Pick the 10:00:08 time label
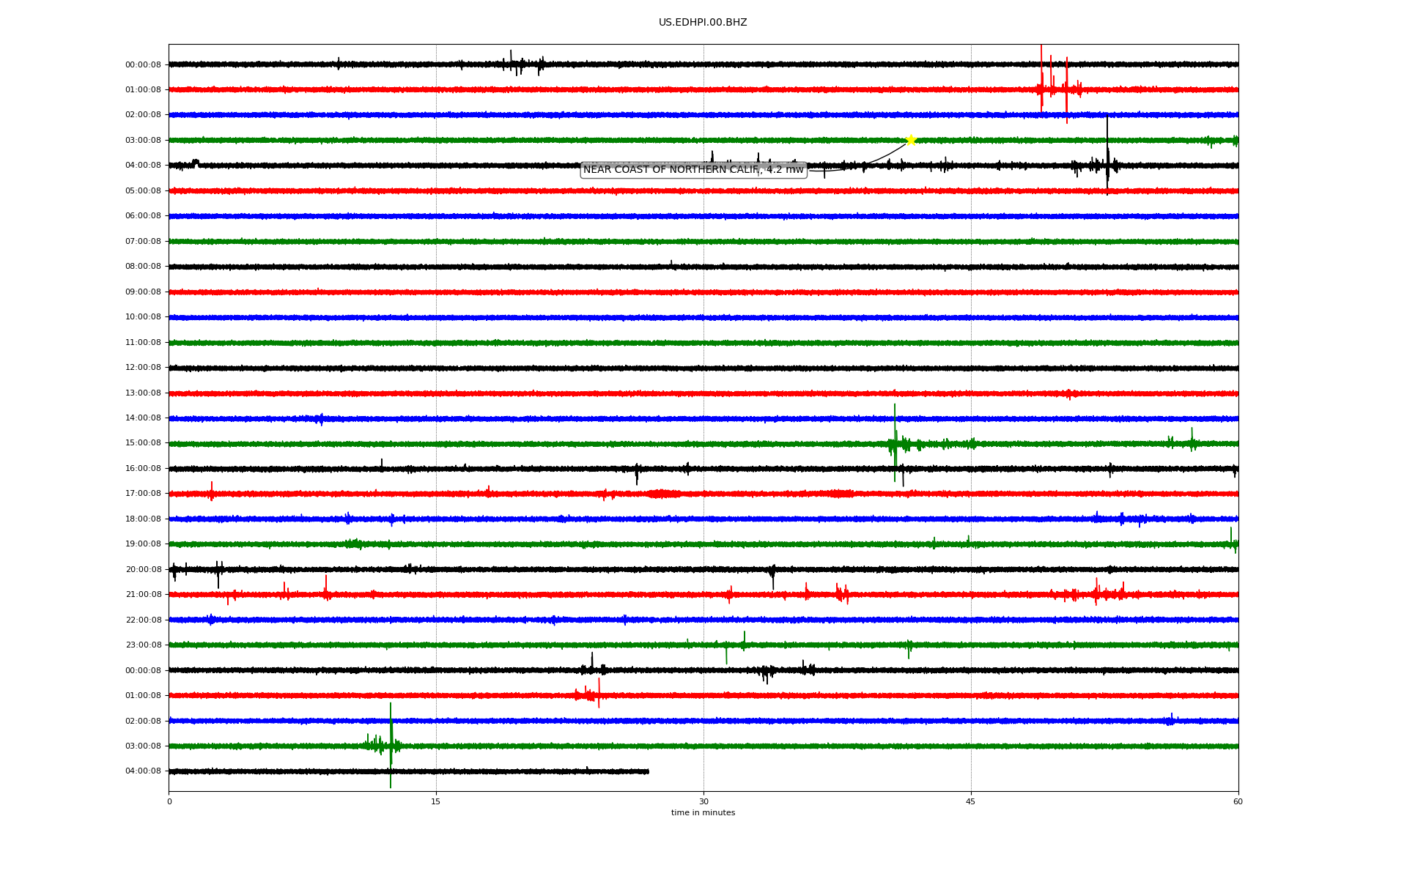This screenshot has width=1407, height=879. pyautogui.click(x=143, y=317)
